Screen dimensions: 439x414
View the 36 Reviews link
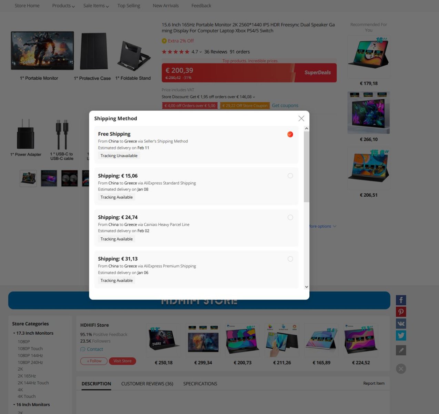pyautogui.click(x=216, y=52)
